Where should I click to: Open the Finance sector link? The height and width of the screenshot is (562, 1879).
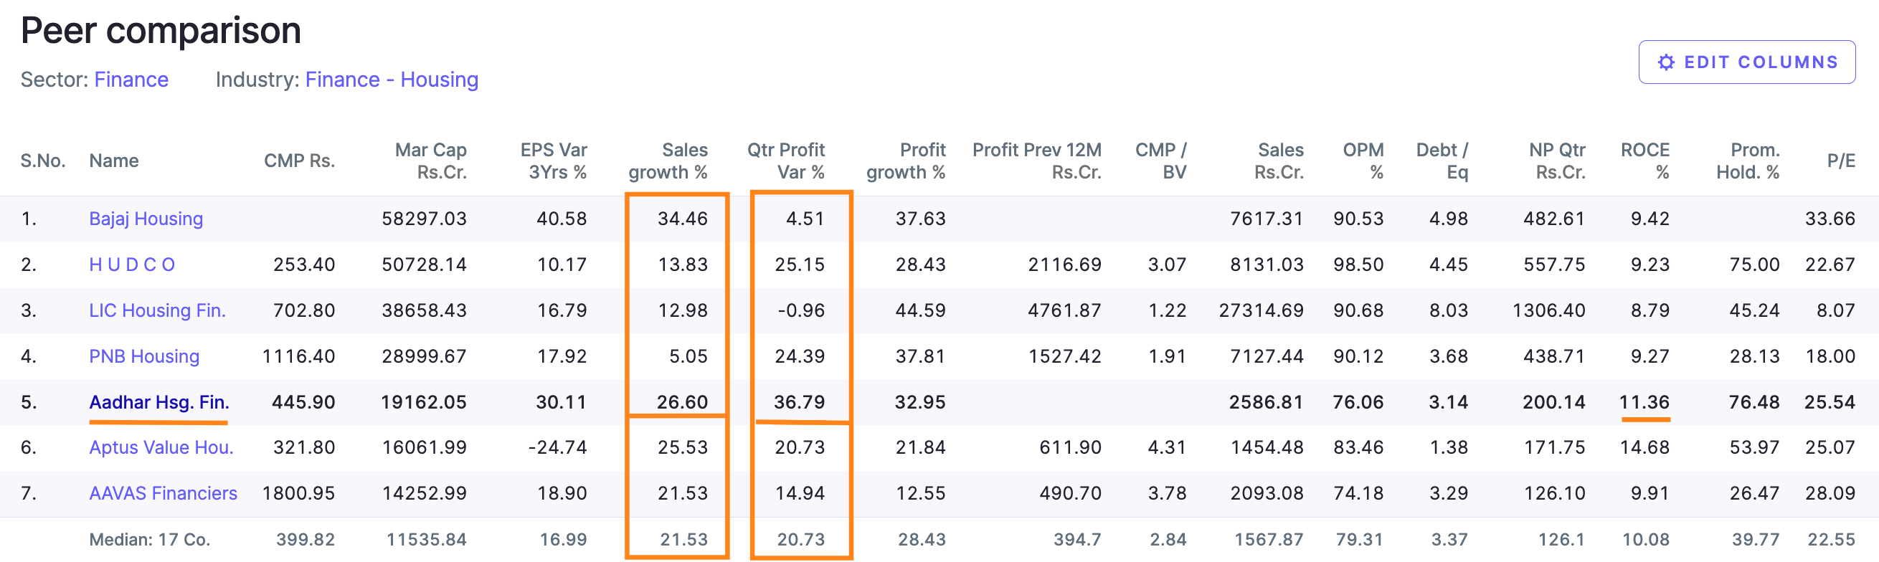(131, 80)
